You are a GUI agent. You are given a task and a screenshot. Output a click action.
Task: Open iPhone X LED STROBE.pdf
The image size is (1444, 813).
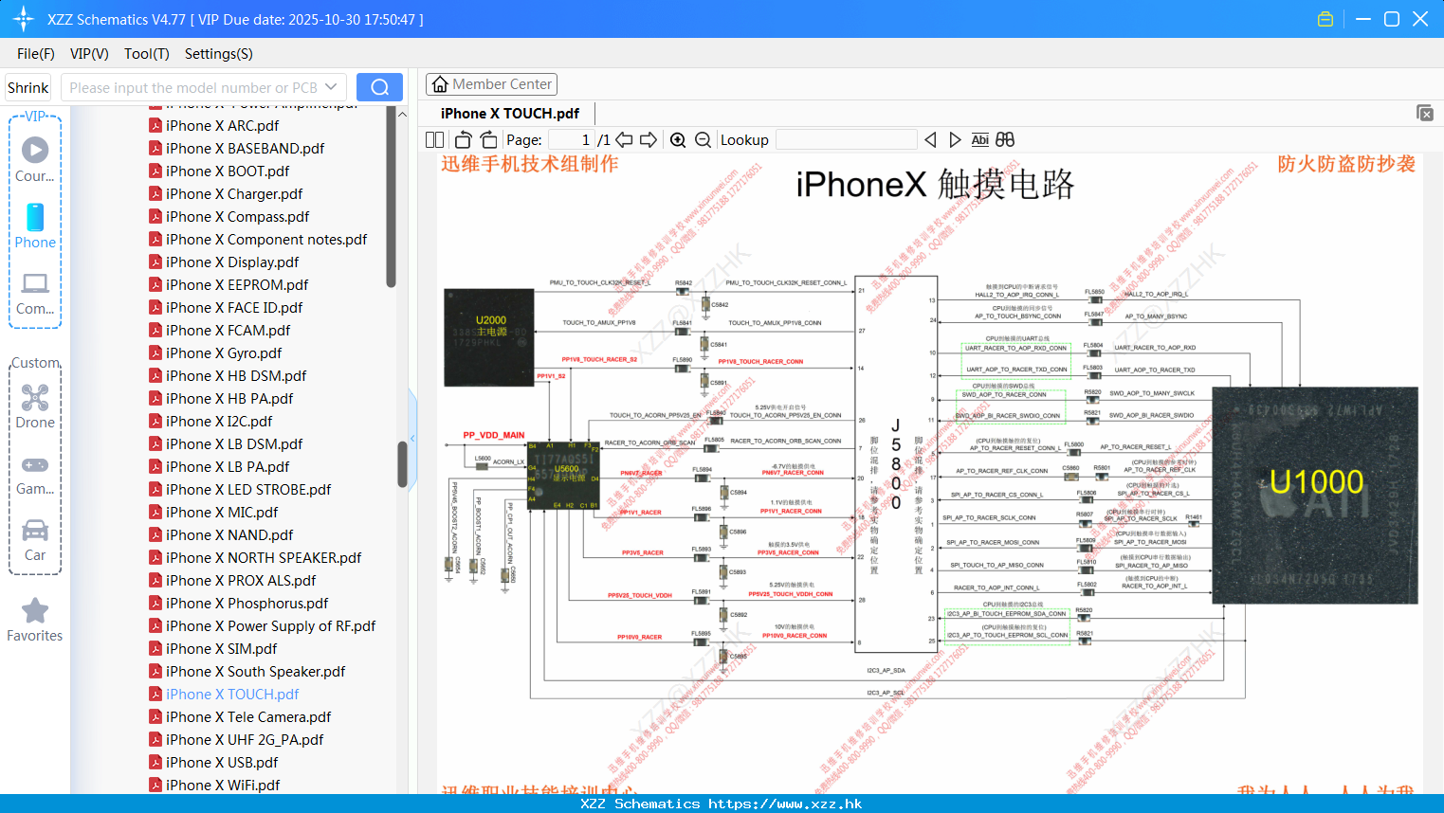(x=248, y=489)
